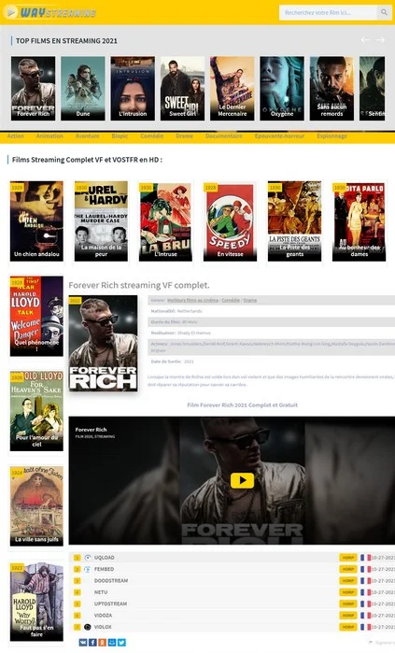Viewport: 395px width, 653px height.
Task: Follow Meilleurs films au cinéma link
Action: click(x=192, y=300)
